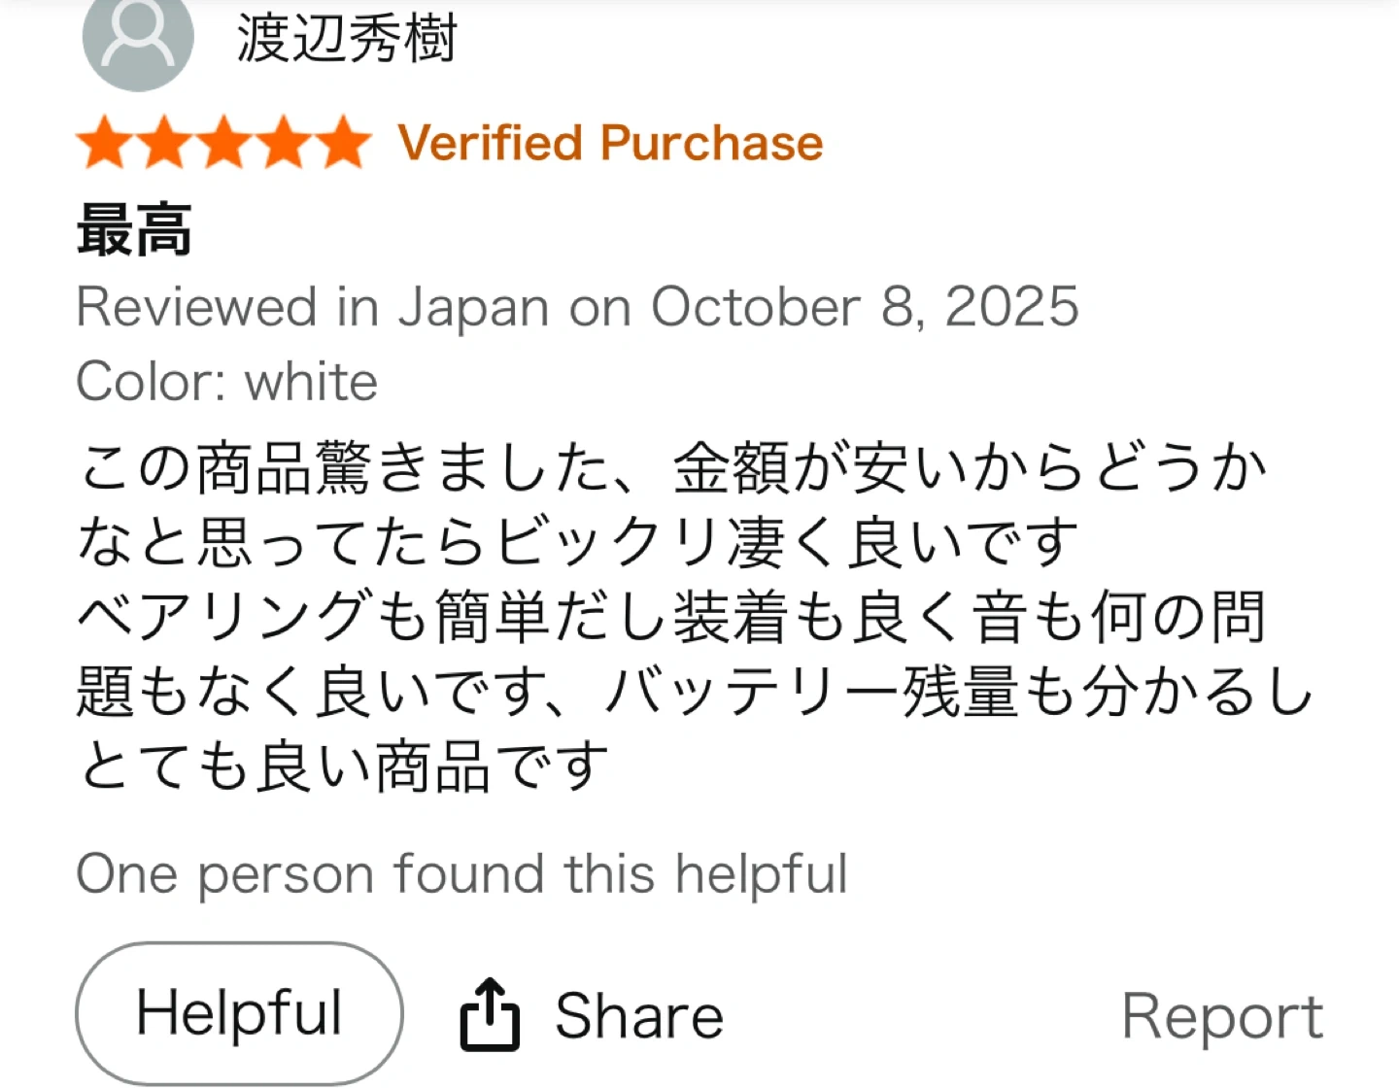Tap the middle (third) rating star
1399x1089 pixels.
click(x=224, y=143)
